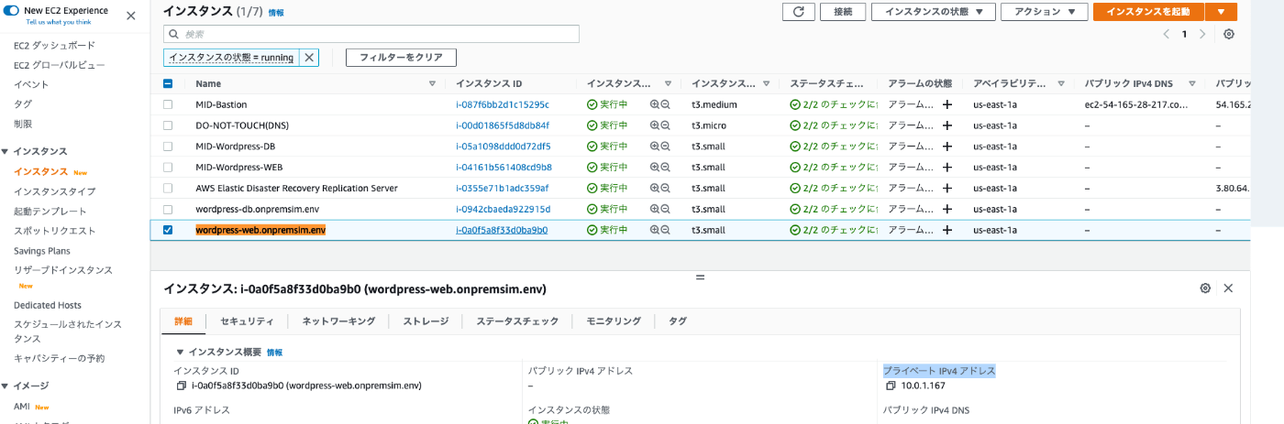Click the instance search field
The width and height of the screenshot is (1284, 424).
[371, 34]
